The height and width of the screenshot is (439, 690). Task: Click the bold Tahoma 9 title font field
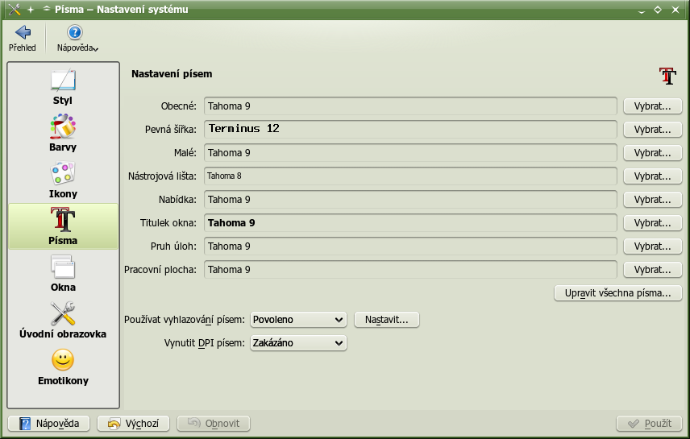[410, 223]
